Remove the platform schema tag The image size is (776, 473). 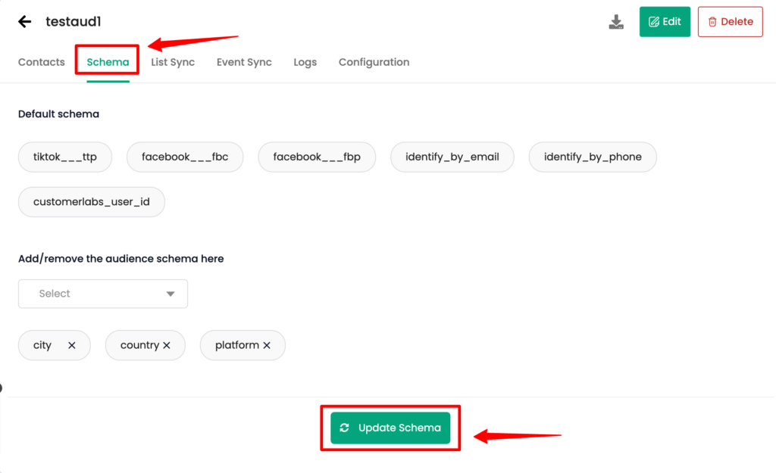pos(267,345)
